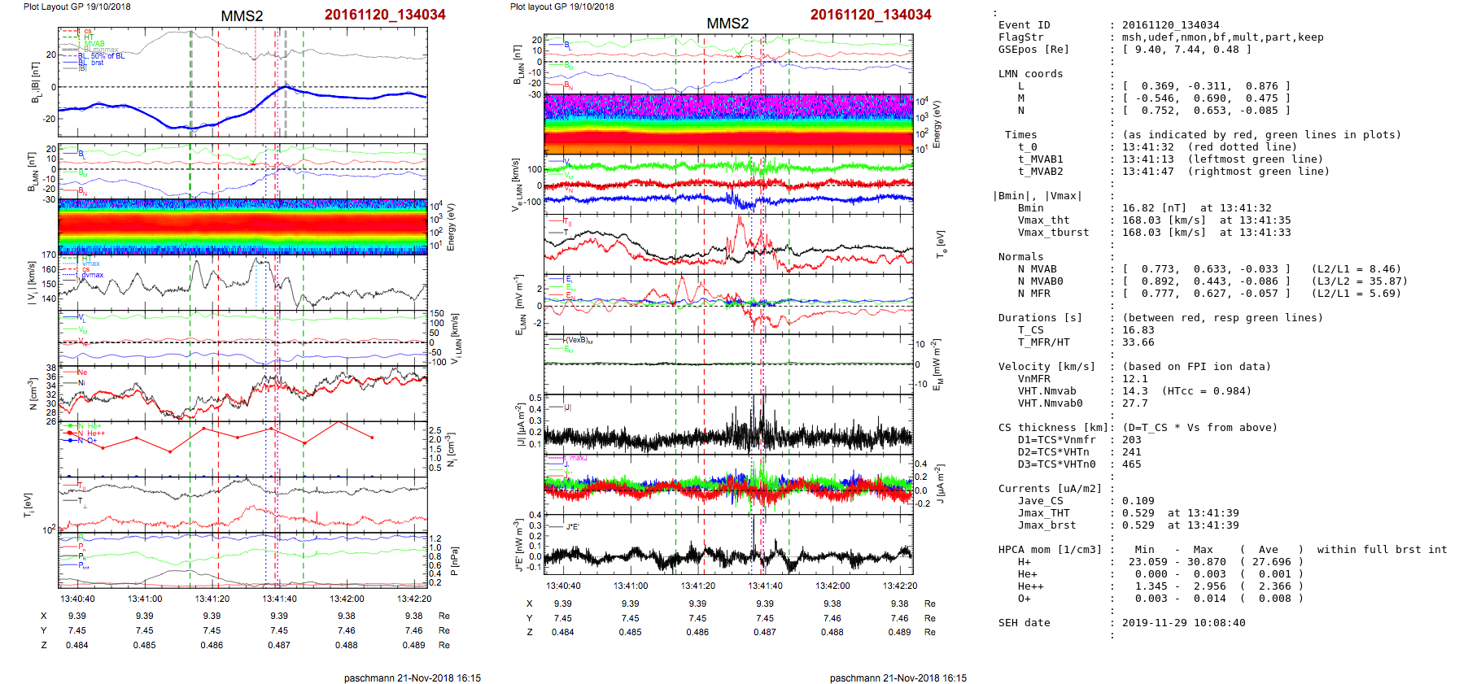
Task: Select the "Event ID" label in the text panel
Action: point(1024,25)
